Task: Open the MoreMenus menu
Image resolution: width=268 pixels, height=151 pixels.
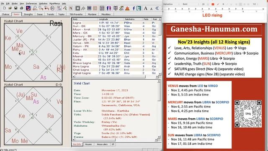Action: [x=54, y=3]
